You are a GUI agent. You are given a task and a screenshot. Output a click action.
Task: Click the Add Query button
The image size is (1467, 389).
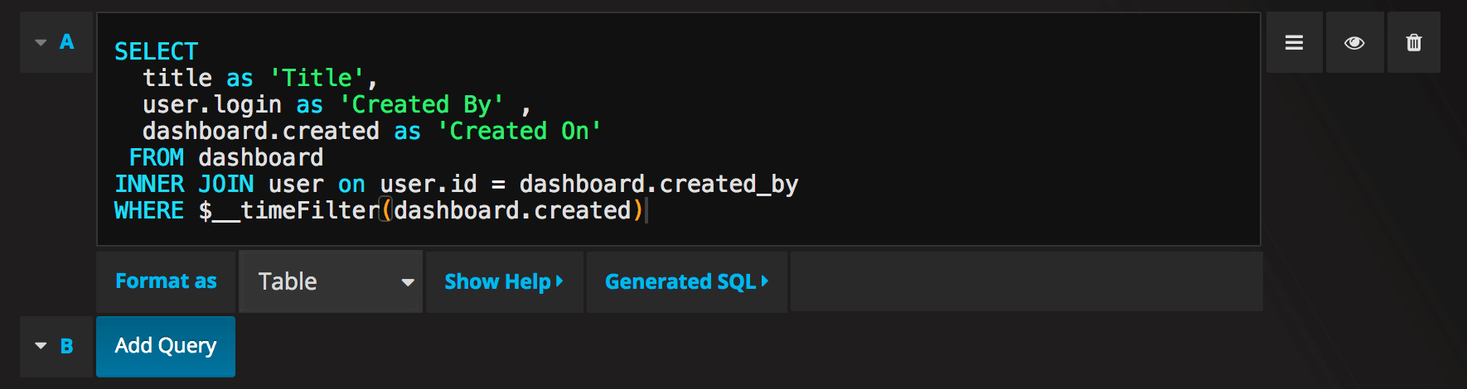(166, 346)
